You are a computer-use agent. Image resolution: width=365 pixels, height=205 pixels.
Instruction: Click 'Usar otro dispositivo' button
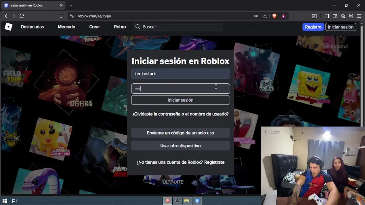(x=181, y=146)
